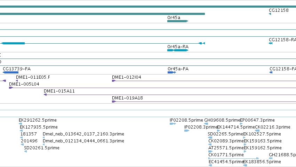The height and width of the screenshot is (167, 296).
Task: Open the AT25571.5prime EST label
Action: pyautogui.click(x=226, y=148)
